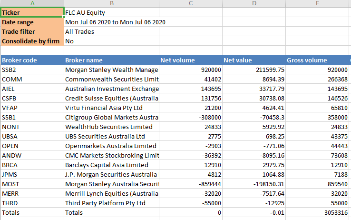The width and height of the screenshot is (351, 220).
Task: Select Openmarkets Australia Limited cell
Action: click(112, 146)
